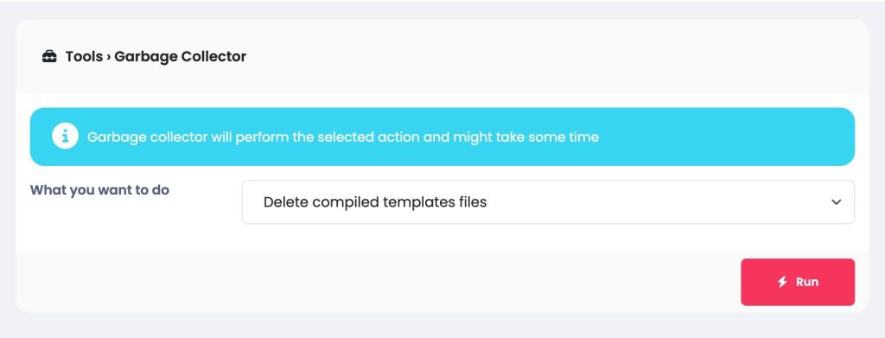Click the grey page background outside card
Screen dimensions: 885x338
coord(442,326)
